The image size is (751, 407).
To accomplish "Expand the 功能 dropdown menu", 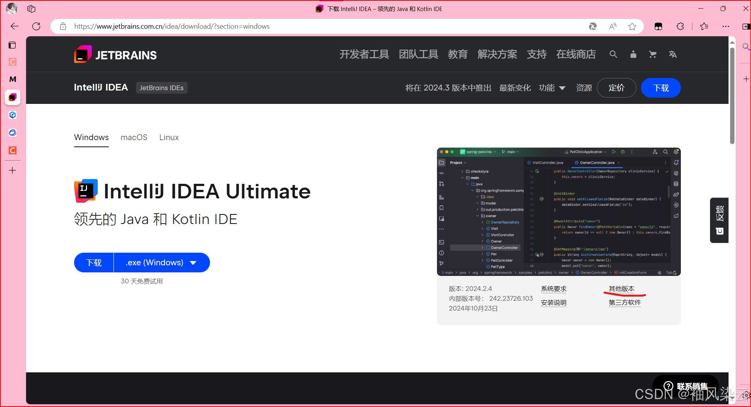I will click(552, 88).
